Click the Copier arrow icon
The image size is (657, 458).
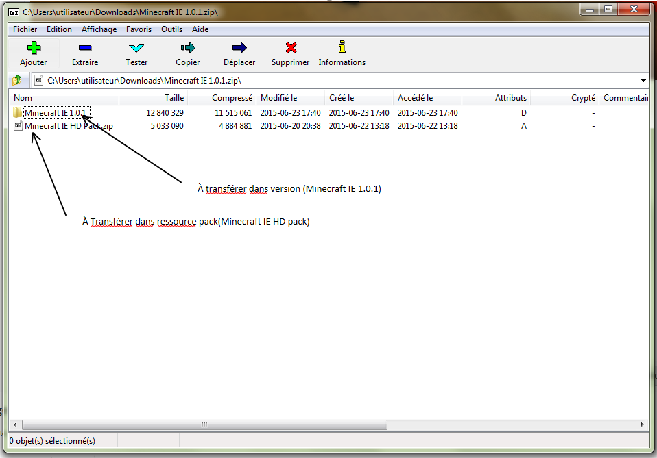pos(188,48)
